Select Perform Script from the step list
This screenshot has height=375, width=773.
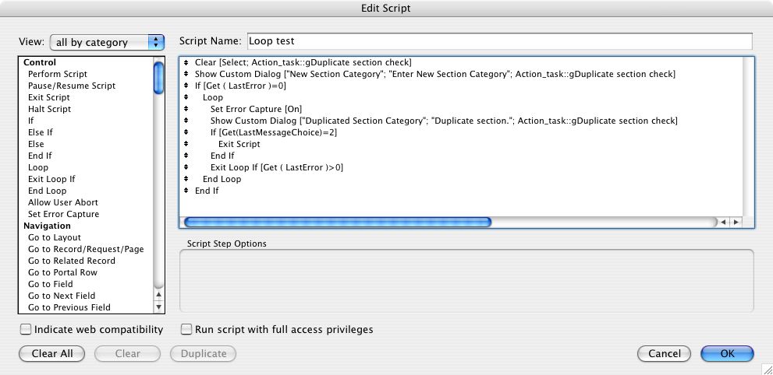click(x=58, y=74)
